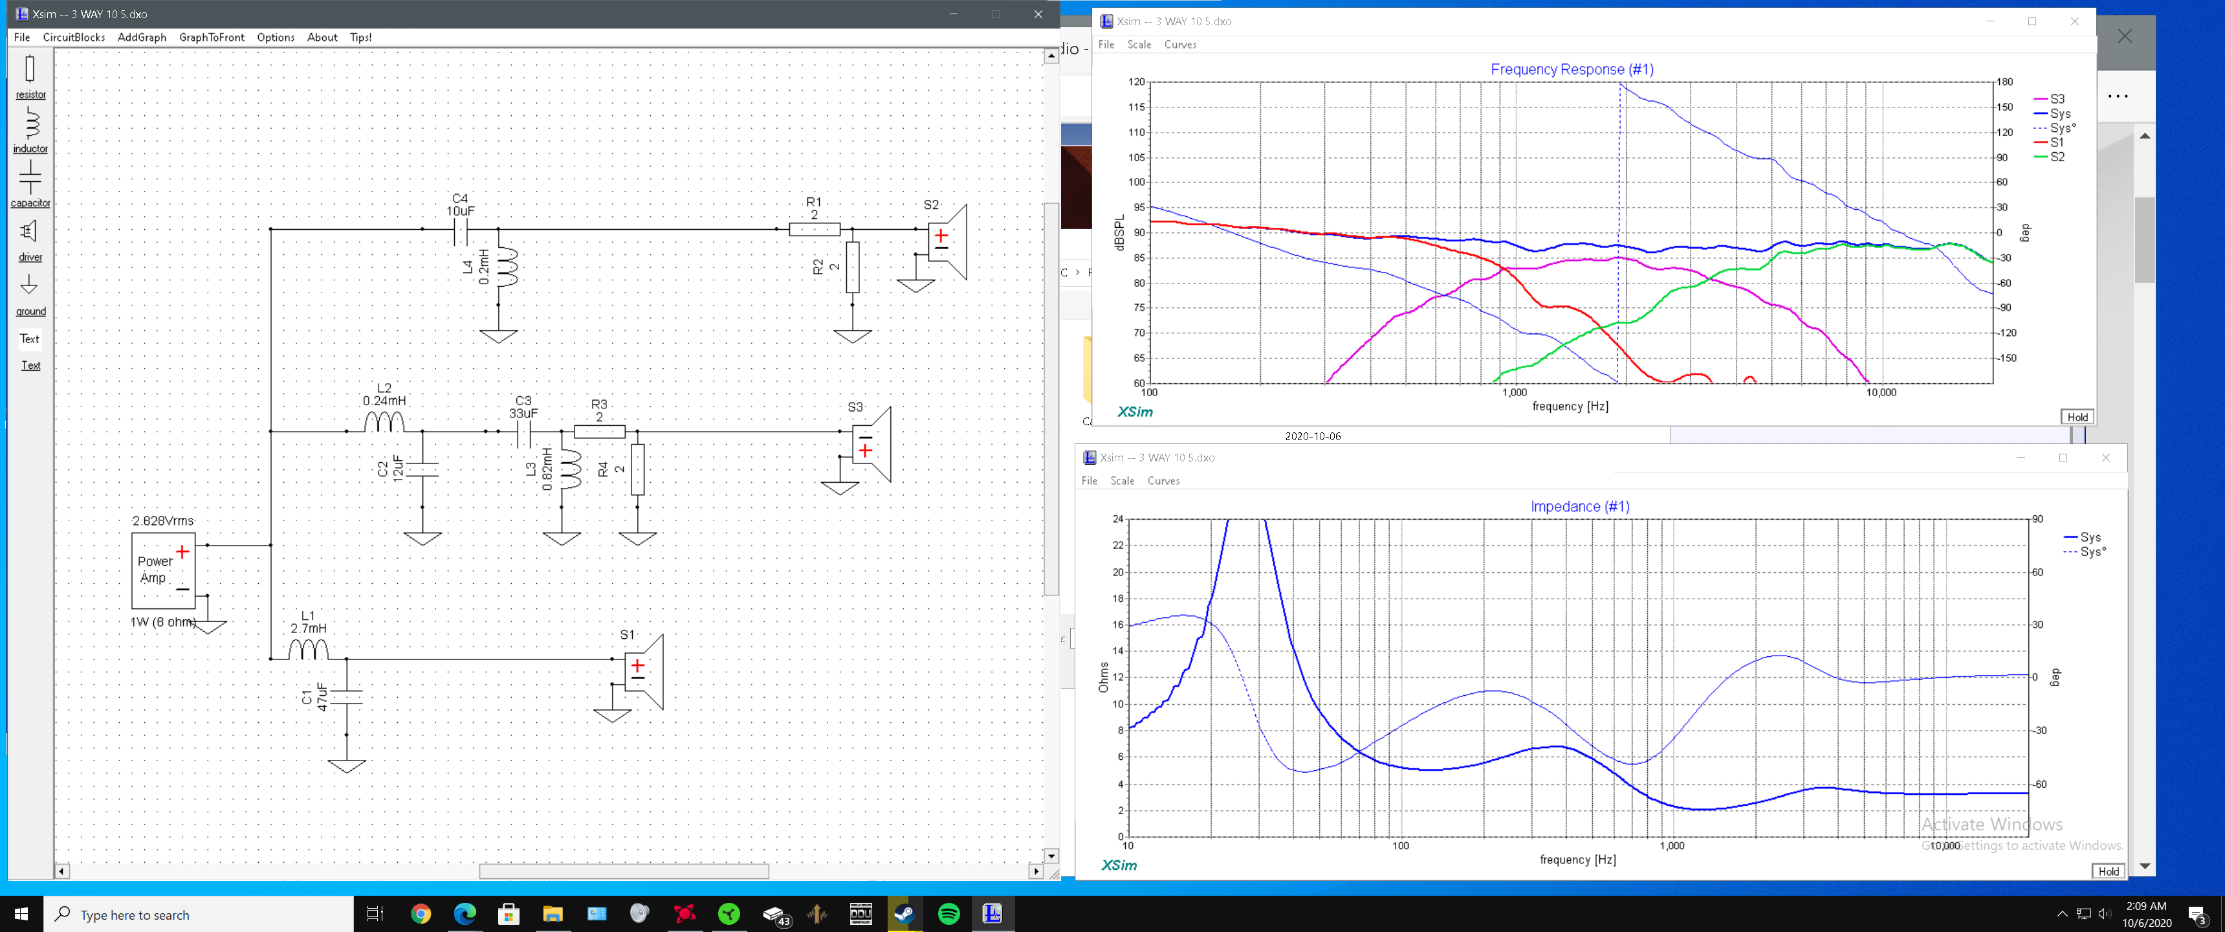The image size is (2225, 932).
Task: Open File menu in Impedance window
Action: (x=1089, y=480)
